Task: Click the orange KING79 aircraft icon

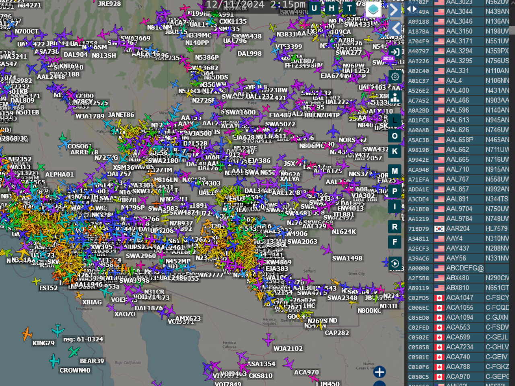Action: 27,334
